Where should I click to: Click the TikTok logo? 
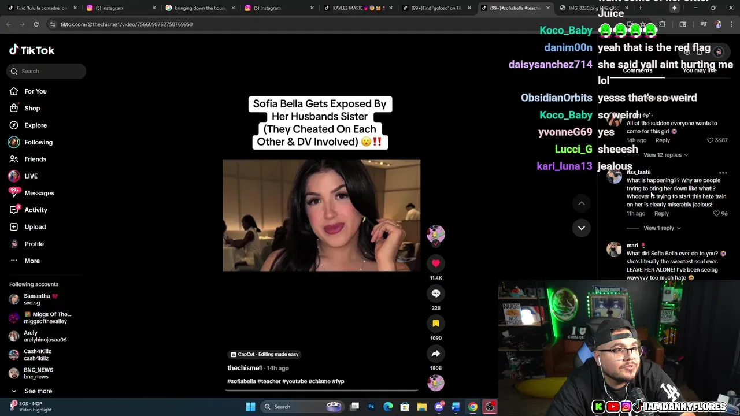[x=32, y=50]
